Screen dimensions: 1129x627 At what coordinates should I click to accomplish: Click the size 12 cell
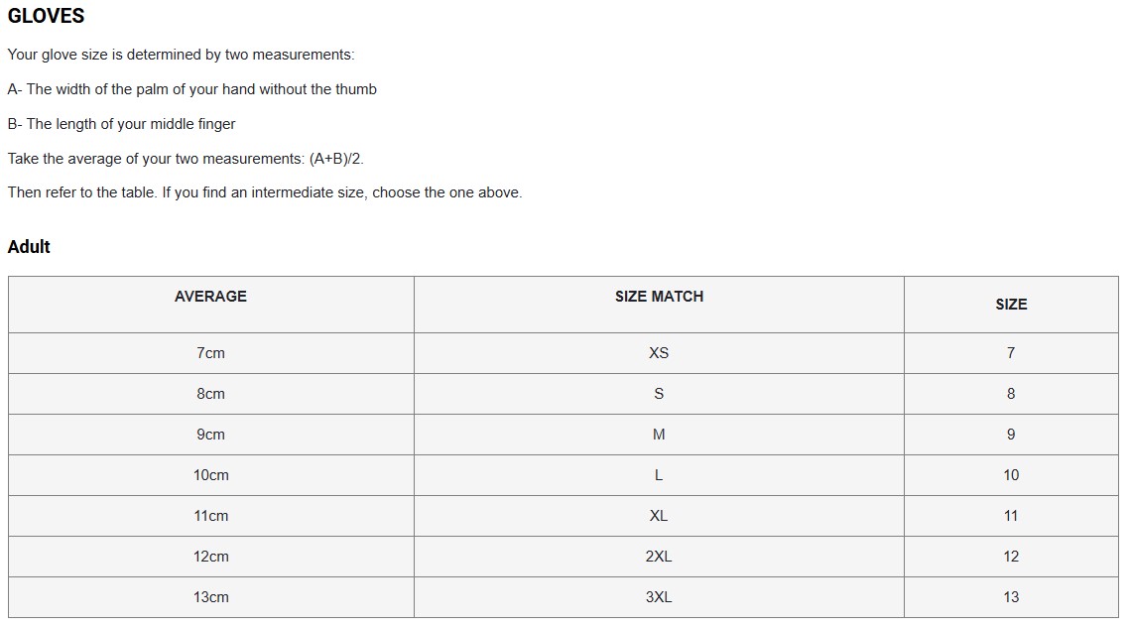(x=1011, y=557)
